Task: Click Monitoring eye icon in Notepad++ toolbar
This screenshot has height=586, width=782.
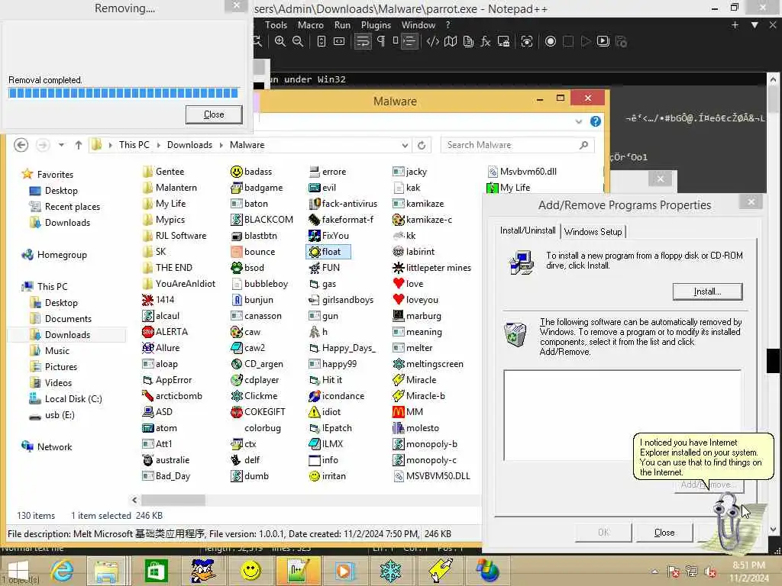Action: click(x=527, y=41)
